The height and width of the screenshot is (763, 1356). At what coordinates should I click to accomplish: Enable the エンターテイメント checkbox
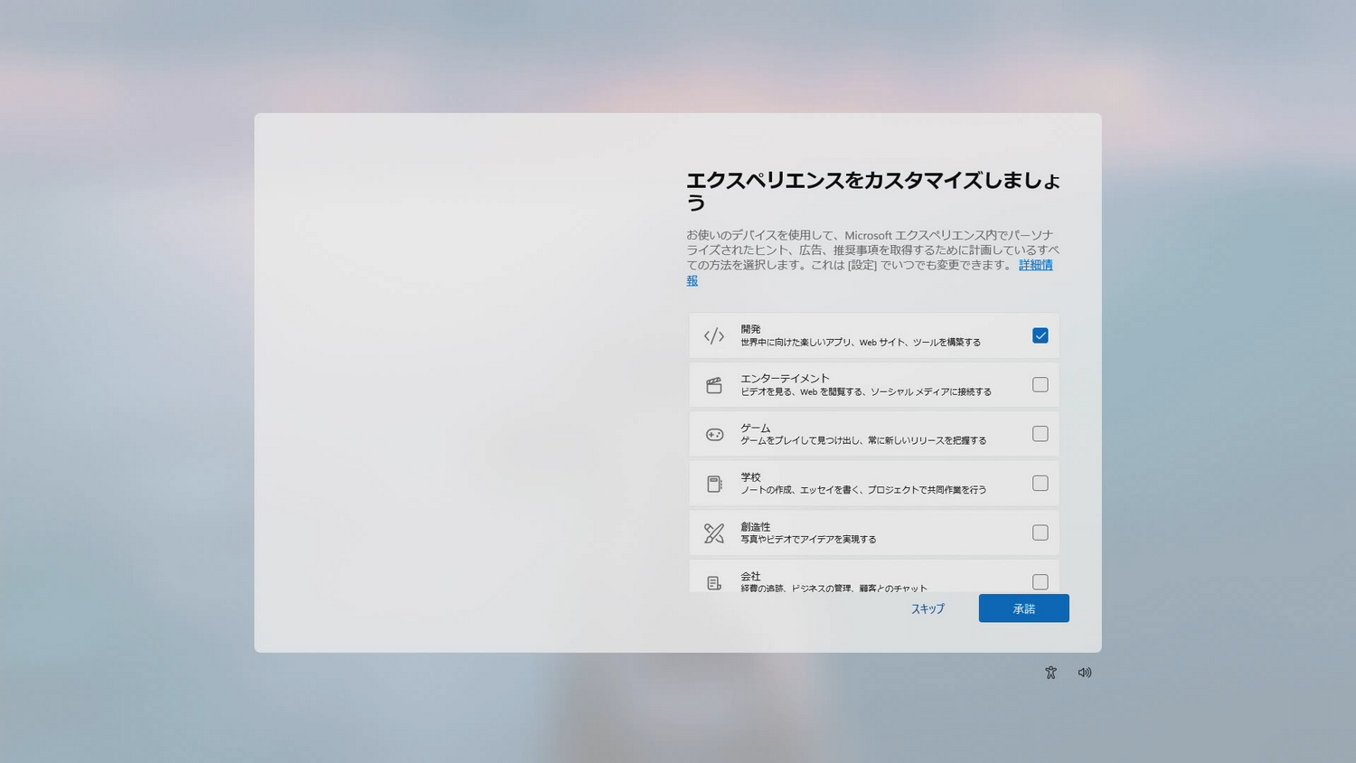click(1040, 384)
